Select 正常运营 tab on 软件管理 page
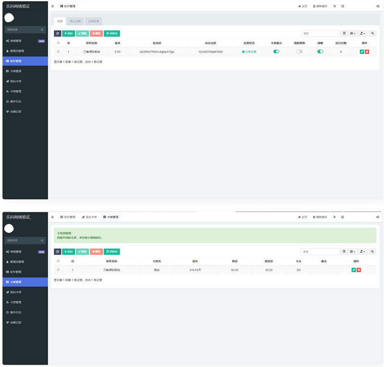 pyautogui.click(x=93, y=21)
